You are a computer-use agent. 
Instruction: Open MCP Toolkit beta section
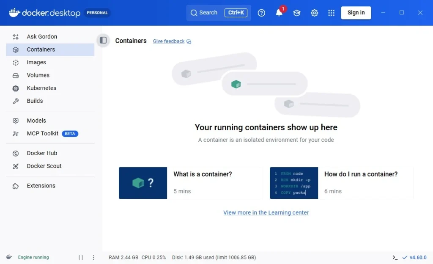(43, 134)
